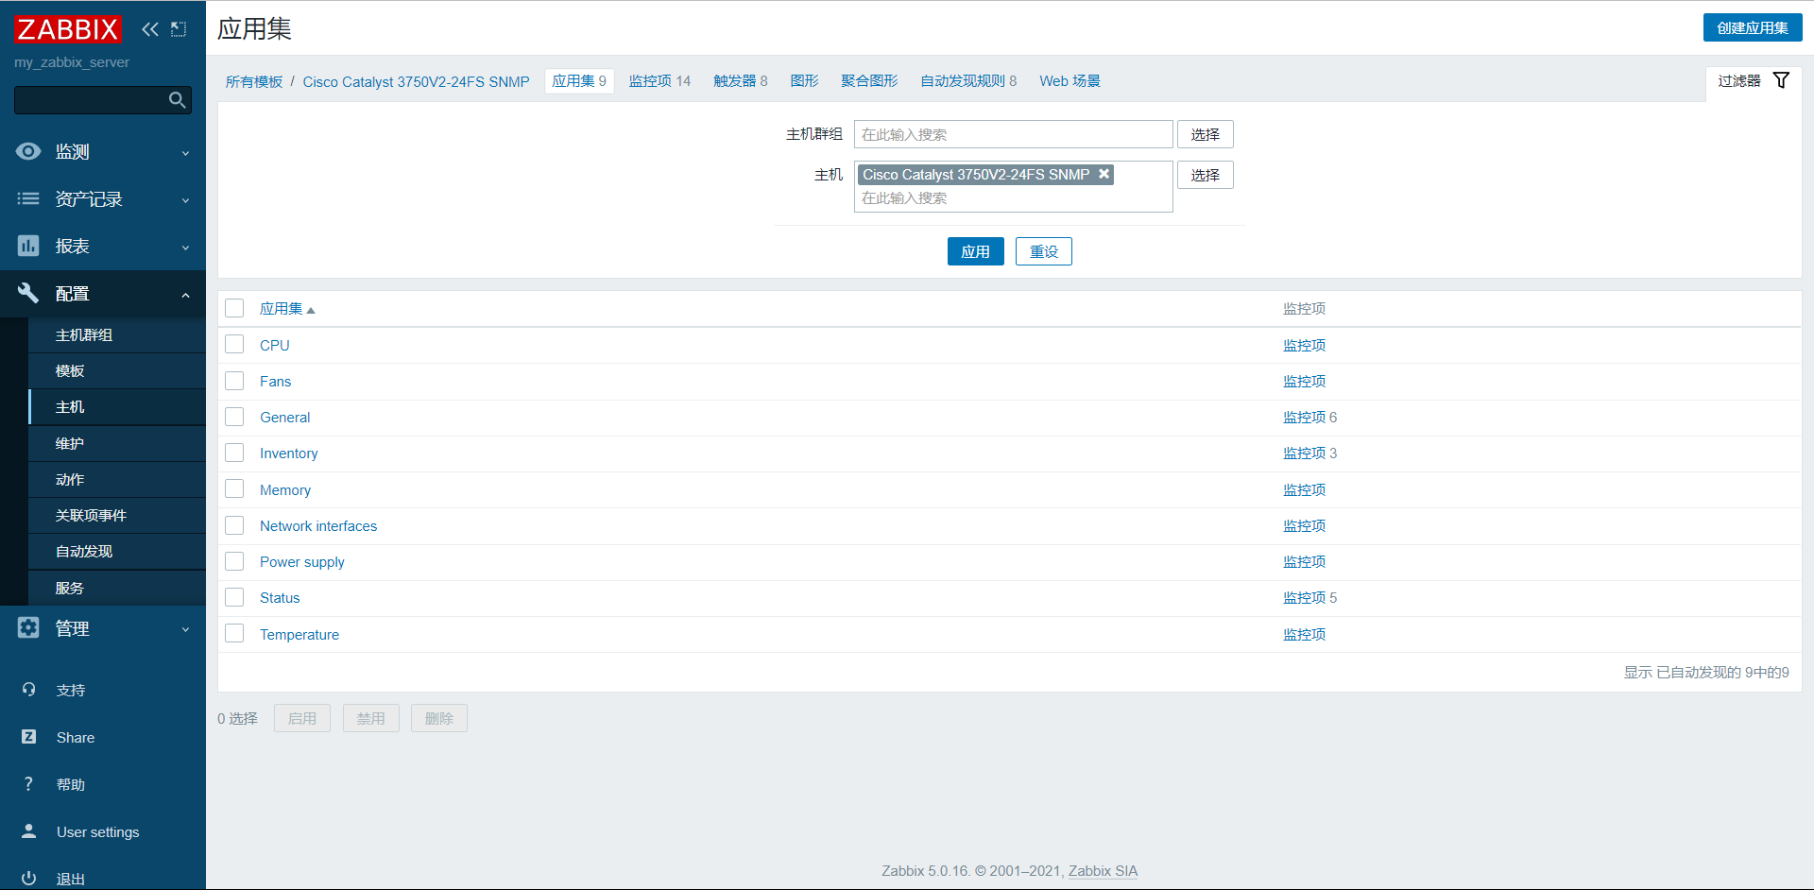Image resolution: width=1814 pixels, height=890 pixels.
Task: Check the General application checkbox
Action: (234, 417)
